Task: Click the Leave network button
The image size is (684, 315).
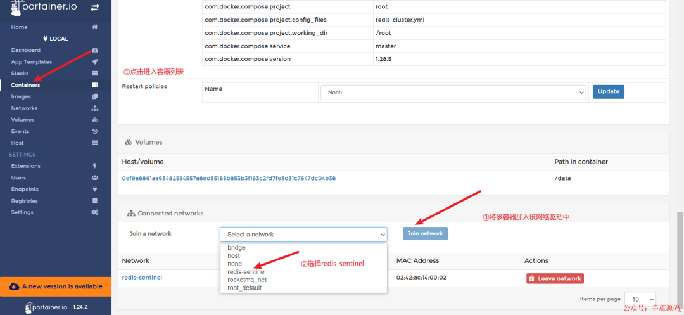Action: pos(555,278)
